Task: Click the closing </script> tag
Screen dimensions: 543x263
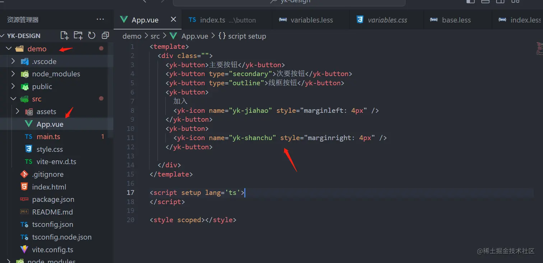Action: 167,202
